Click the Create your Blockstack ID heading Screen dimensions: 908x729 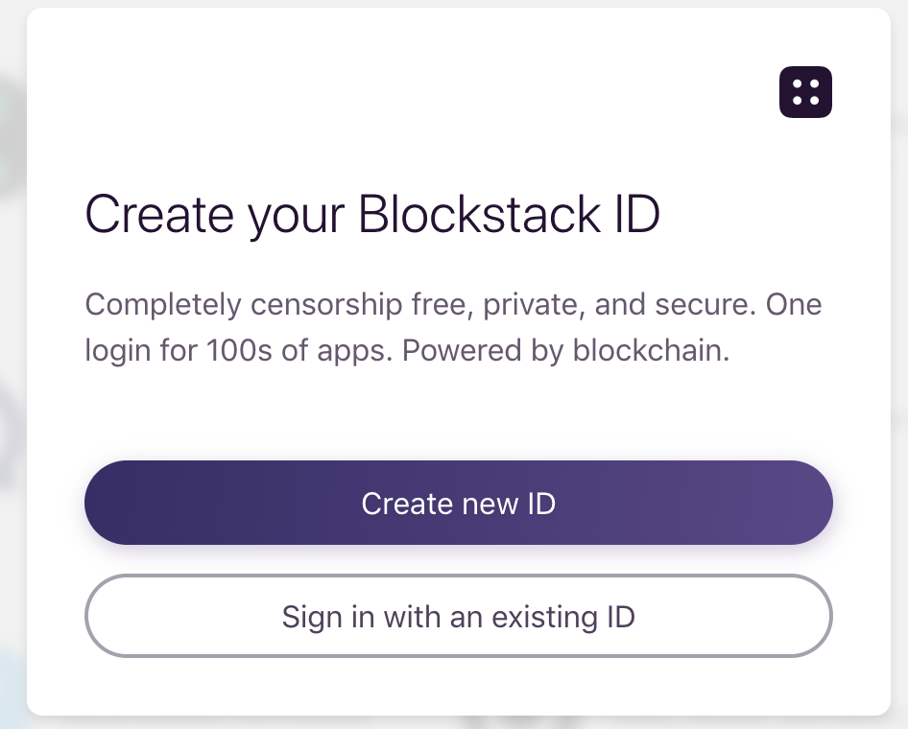(372, 214)
